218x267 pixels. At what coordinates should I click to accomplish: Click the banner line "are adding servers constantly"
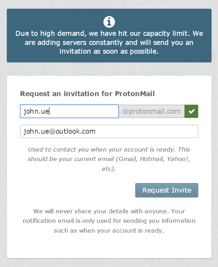click(109, 43)
